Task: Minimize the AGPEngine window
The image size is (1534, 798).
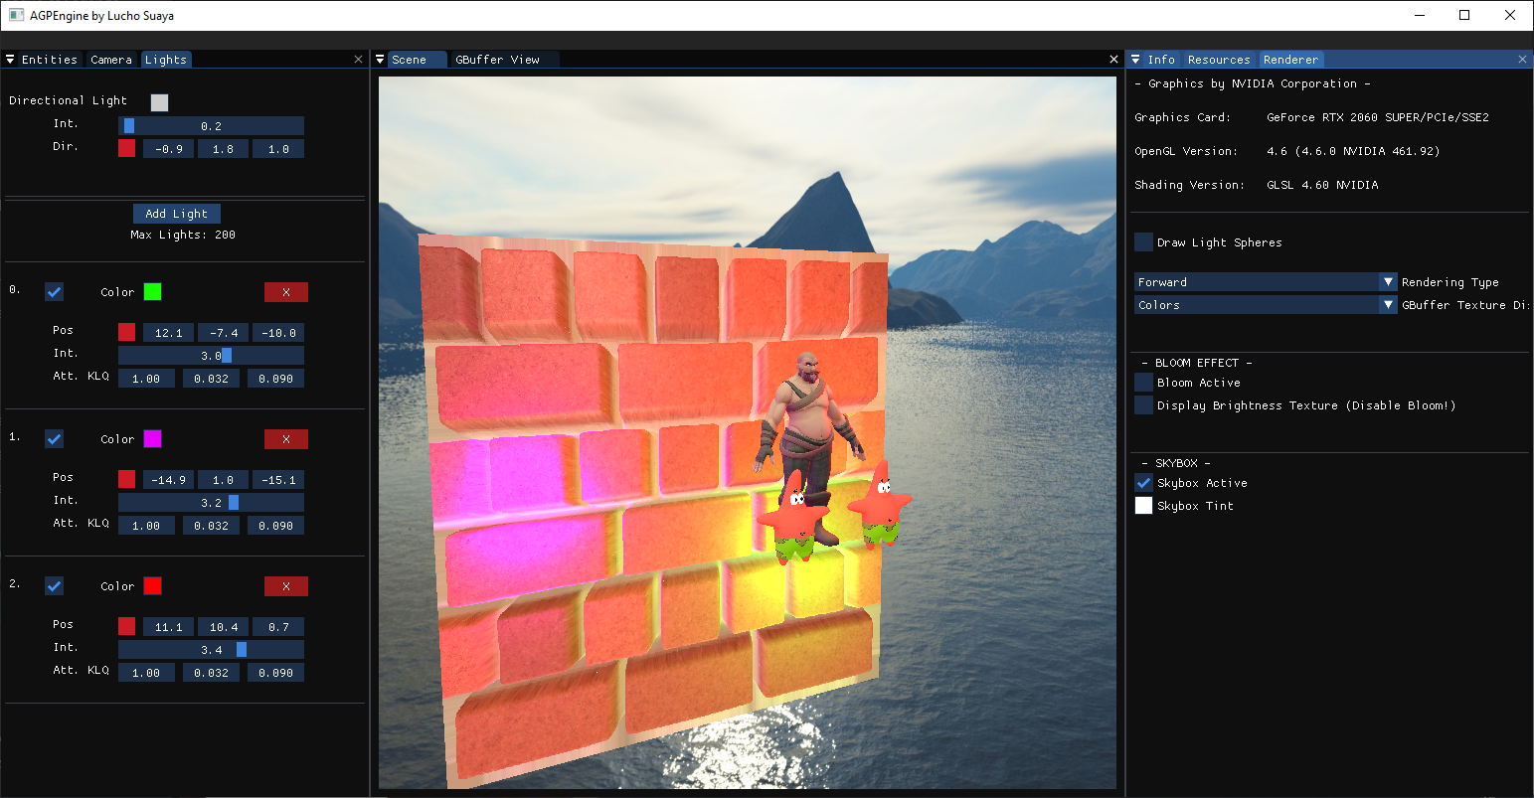Action: click(x=1419, y=15)
